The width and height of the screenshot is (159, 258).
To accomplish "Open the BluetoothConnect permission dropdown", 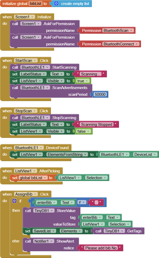I will (121, 44).
